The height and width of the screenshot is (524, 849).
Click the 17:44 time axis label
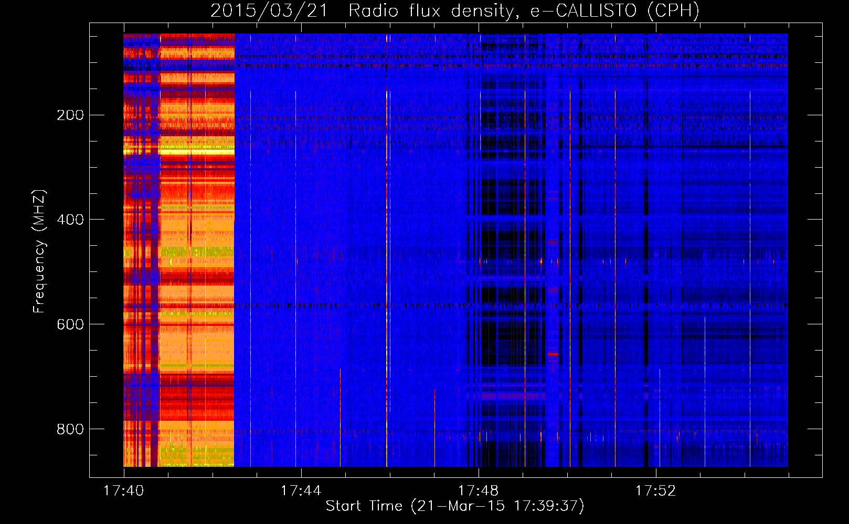pyautogui.click(x=301, y=491)
